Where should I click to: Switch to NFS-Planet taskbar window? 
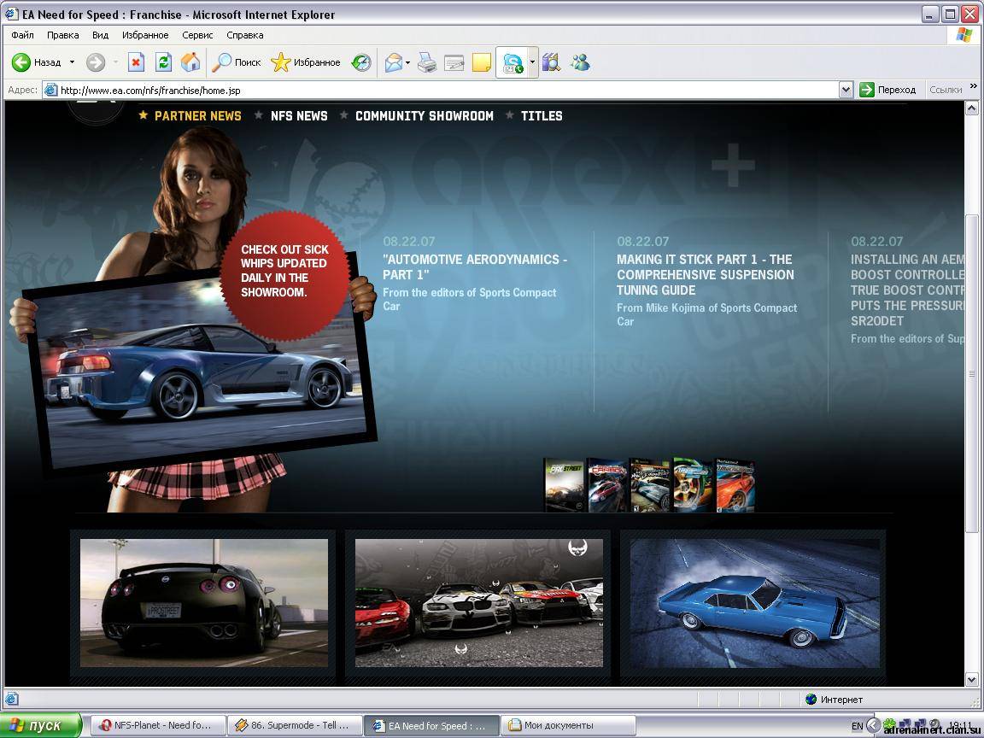160,725
